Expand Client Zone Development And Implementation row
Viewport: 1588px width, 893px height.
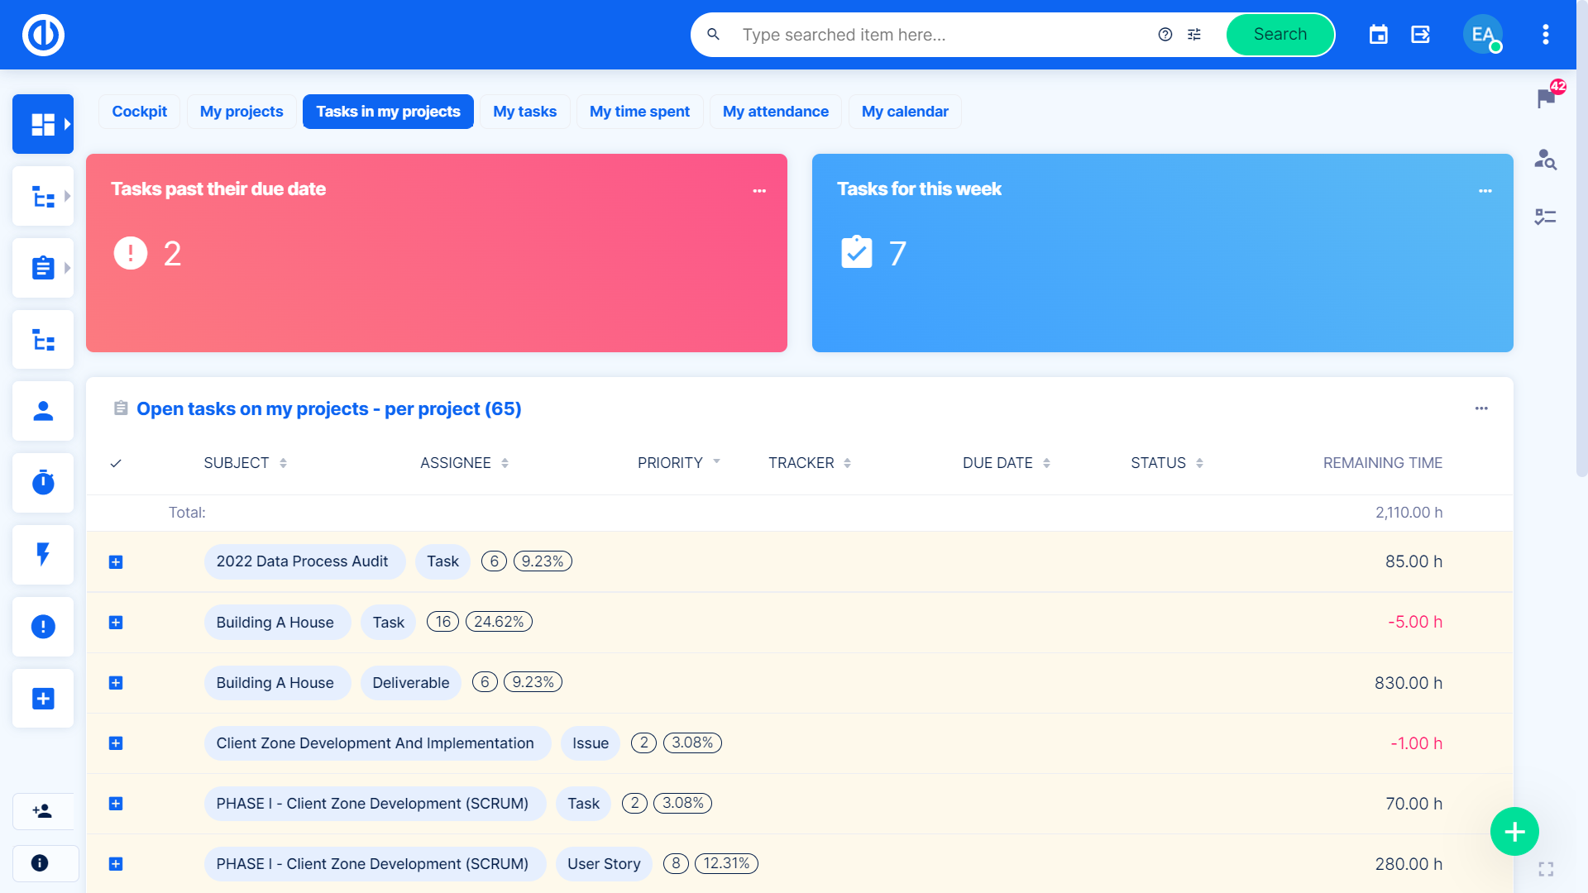coord(116,743)
